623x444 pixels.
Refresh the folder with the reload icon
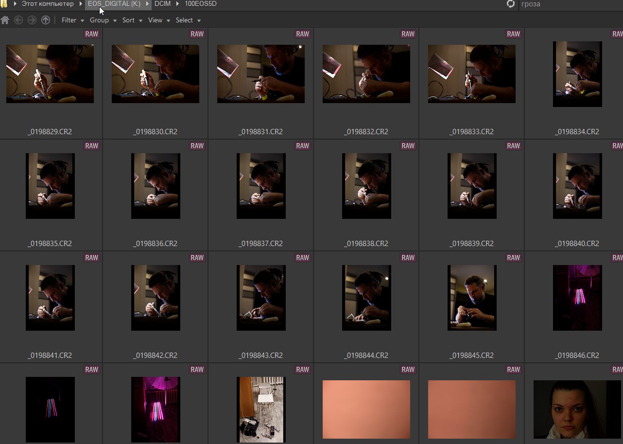point(511,4)
